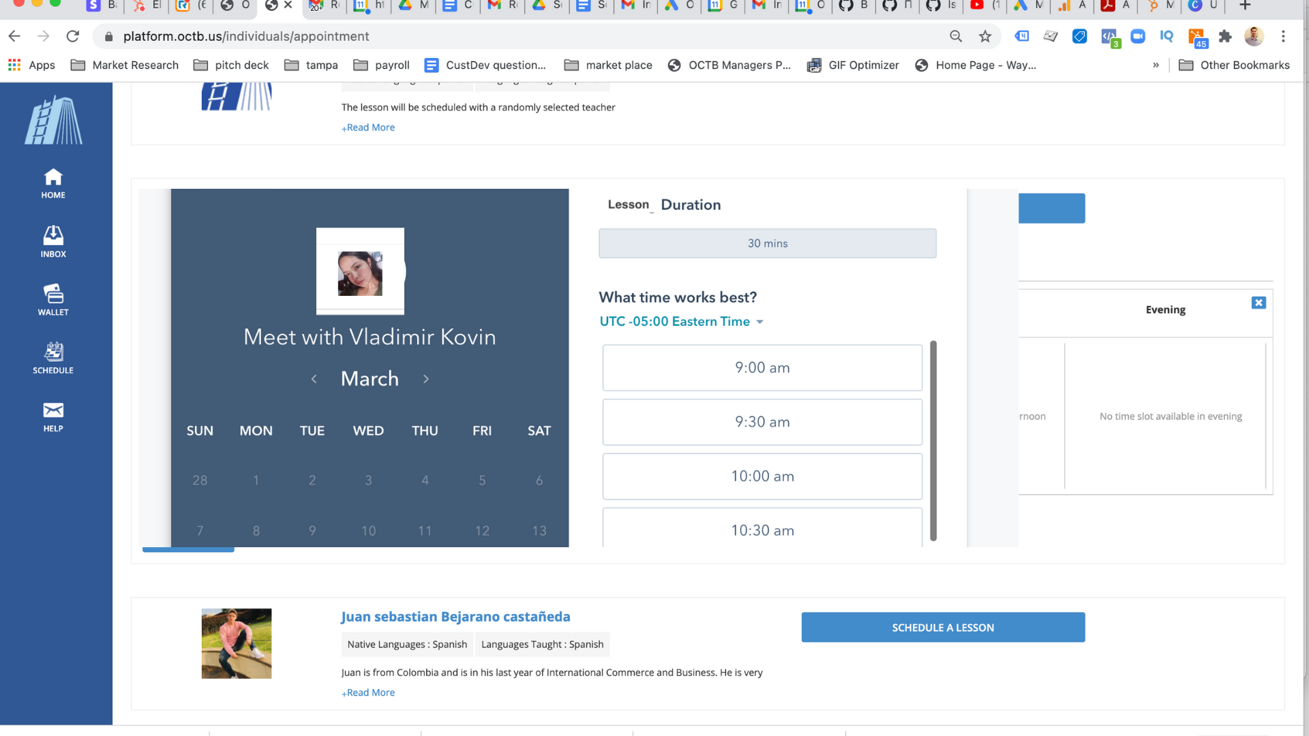Image resolution: width=1309 pixels, height=736 pixels.
Task: Click Schedule a Lesson for Juan
Action: pyautogui.click(x=943, y=627)
